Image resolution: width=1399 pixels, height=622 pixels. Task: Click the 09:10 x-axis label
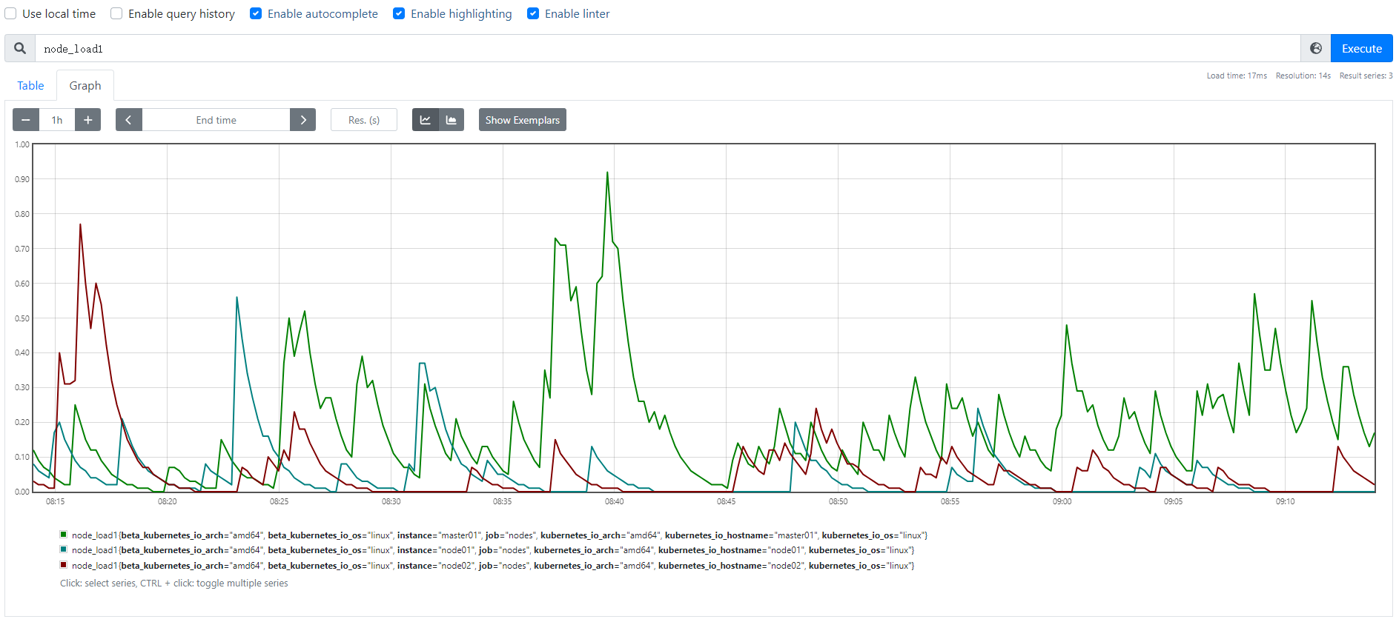point(1285,501)
